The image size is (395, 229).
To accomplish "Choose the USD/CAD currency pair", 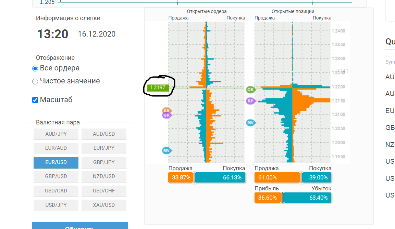I will pyautogui.click(x=56, y=191).
